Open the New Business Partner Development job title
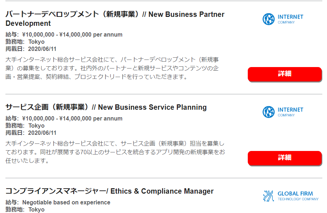Image resolution: width=327 pixels, height=213 pixels. point(115,19)
